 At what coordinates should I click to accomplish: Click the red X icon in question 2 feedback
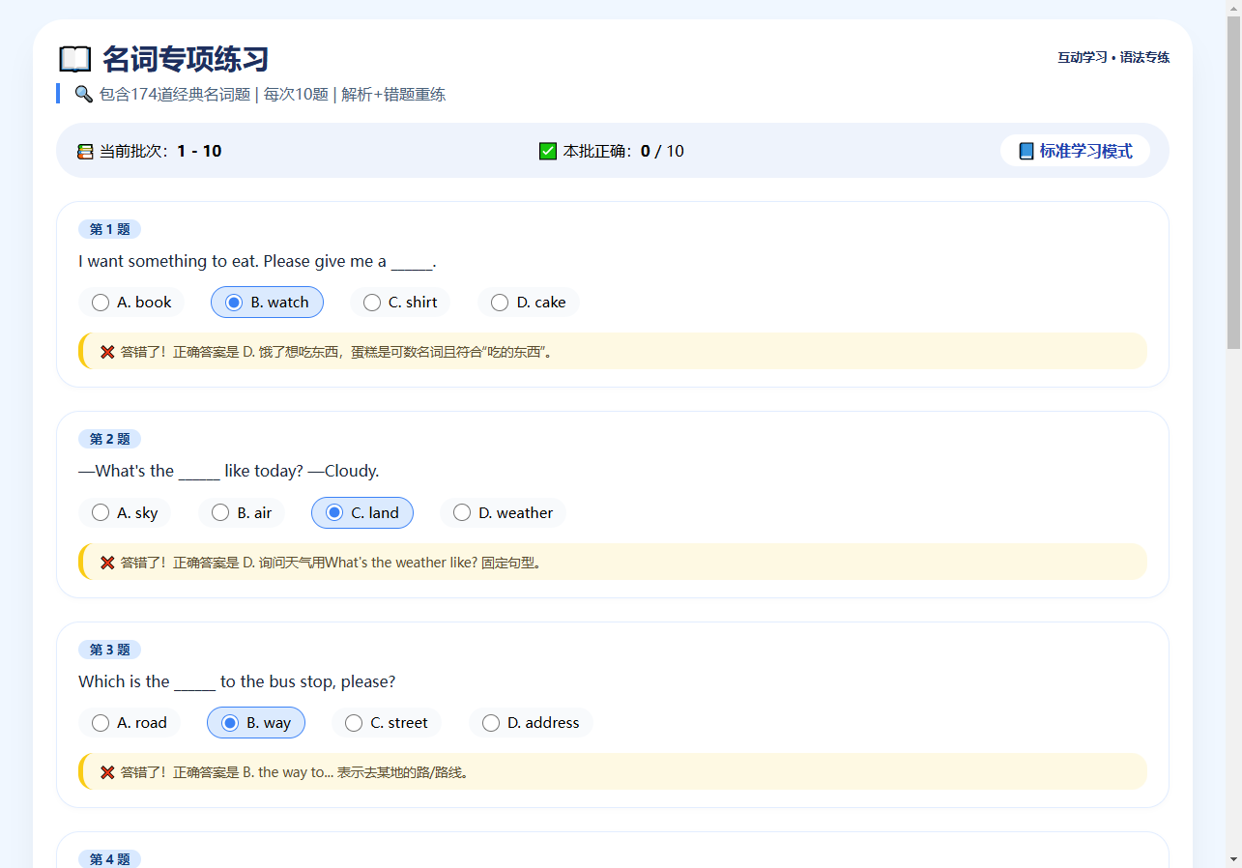click(x=107, y=563)
